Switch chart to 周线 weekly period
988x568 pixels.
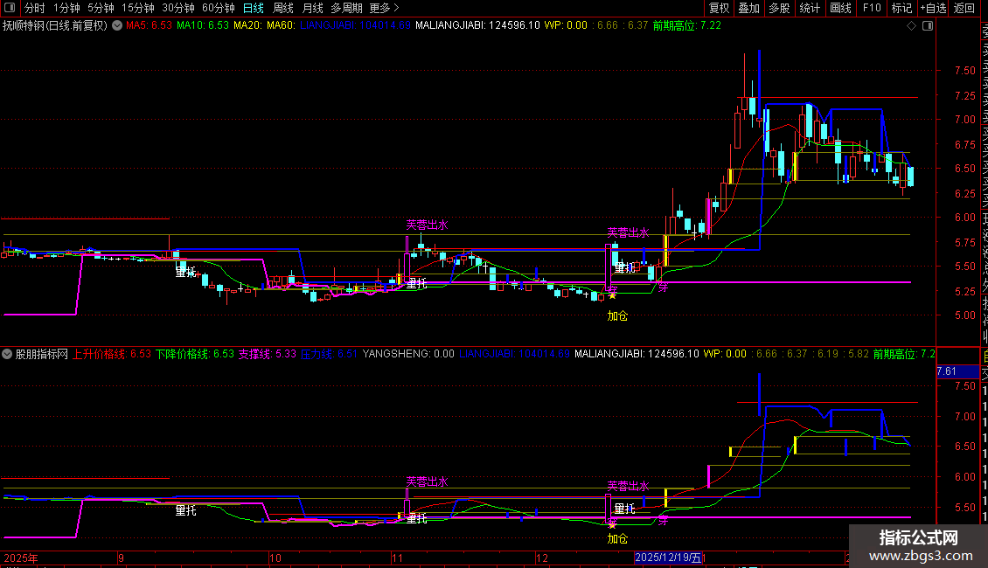coord(283,8)
